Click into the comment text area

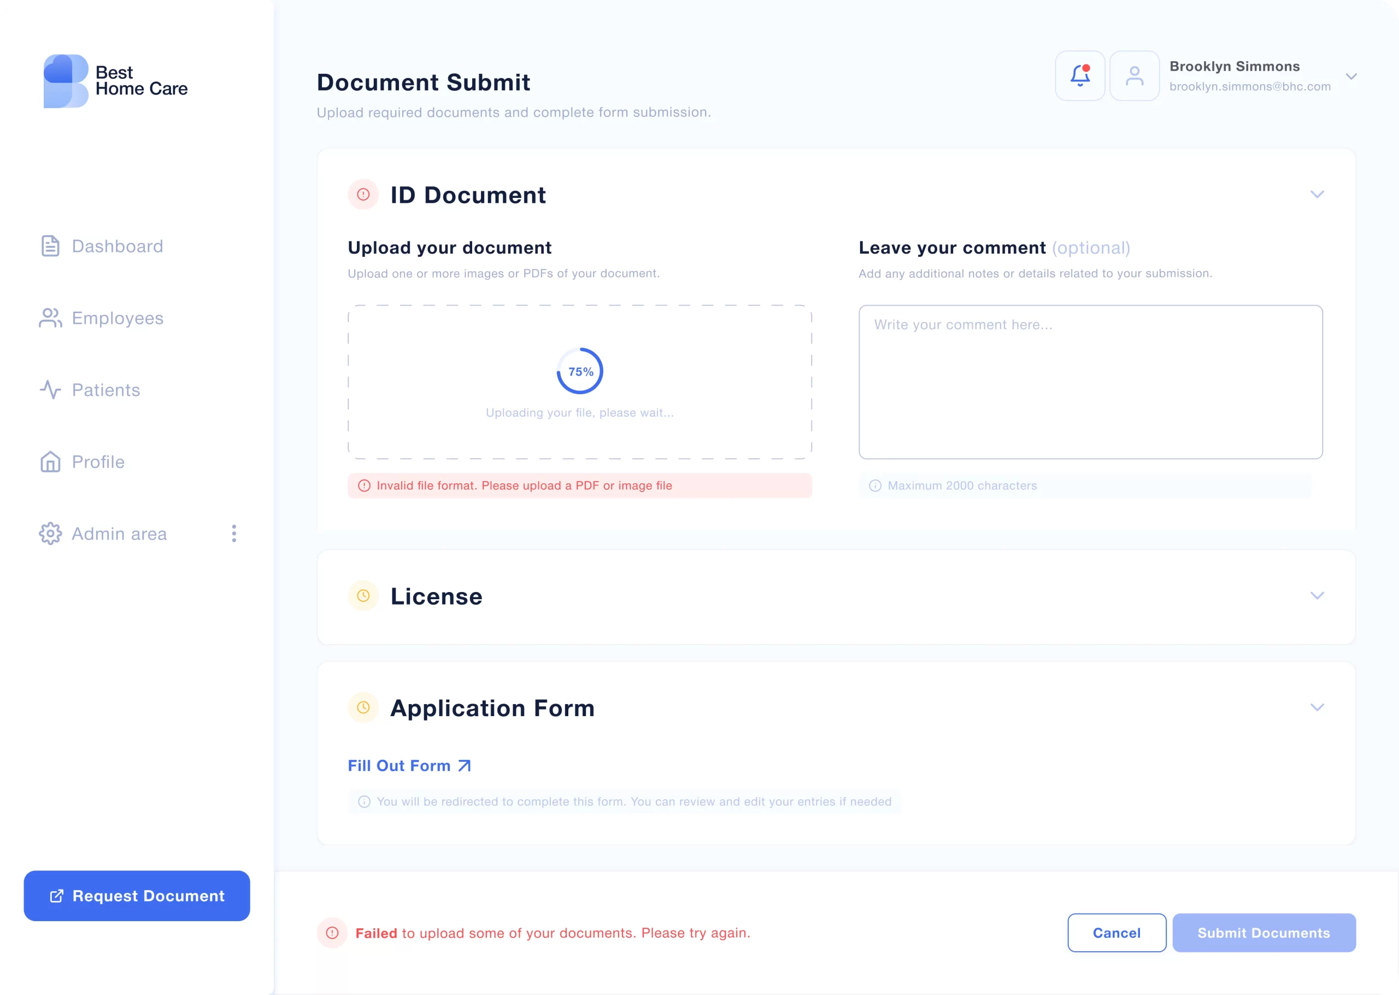coord(1090,382)
